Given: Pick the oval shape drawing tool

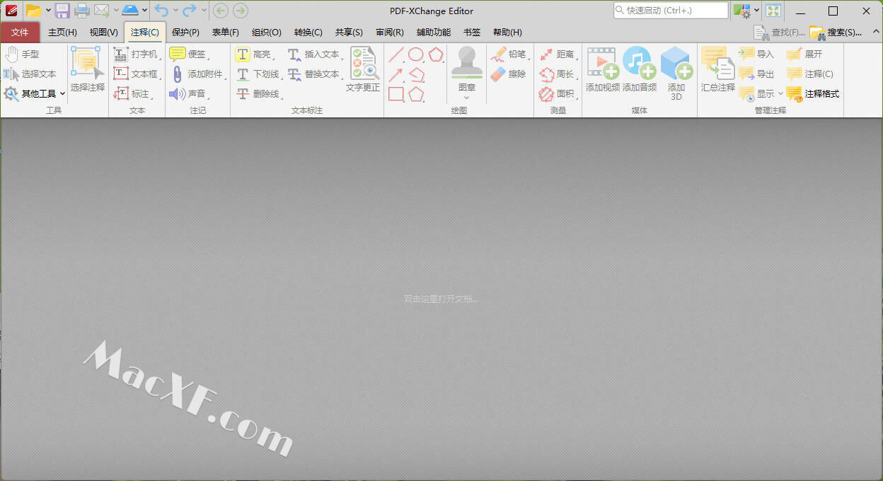Looking at the screenshot, I should tap(416, 54).
